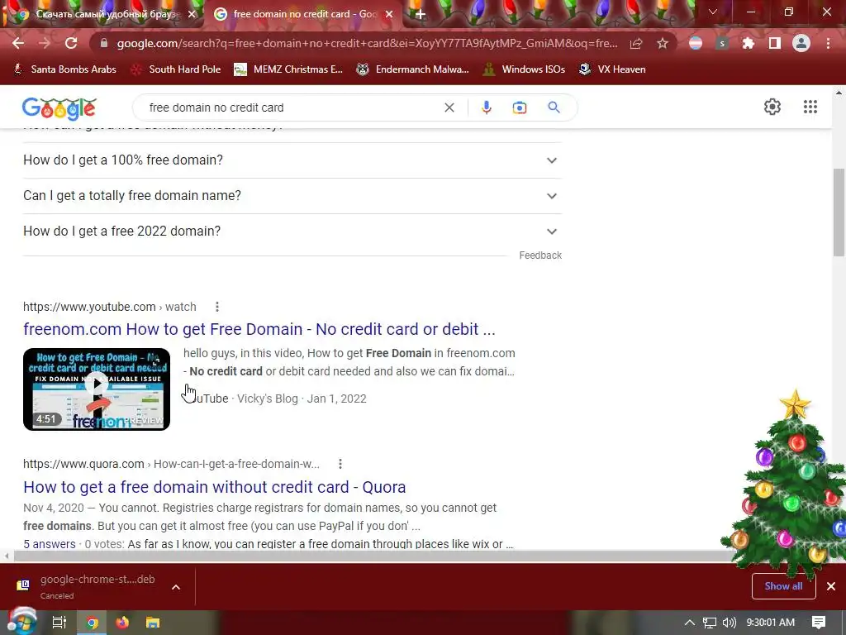
Task: Open the Santa Bombs Arabs bookmark
Action: click(64, 69)
